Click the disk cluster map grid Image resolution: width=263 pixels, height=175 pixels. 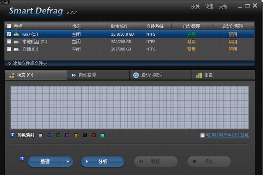coord(129,107)
